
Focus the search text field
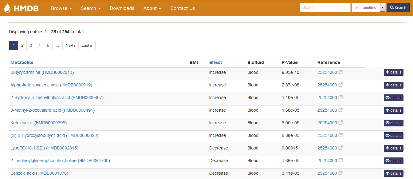(x=325, y=8)
